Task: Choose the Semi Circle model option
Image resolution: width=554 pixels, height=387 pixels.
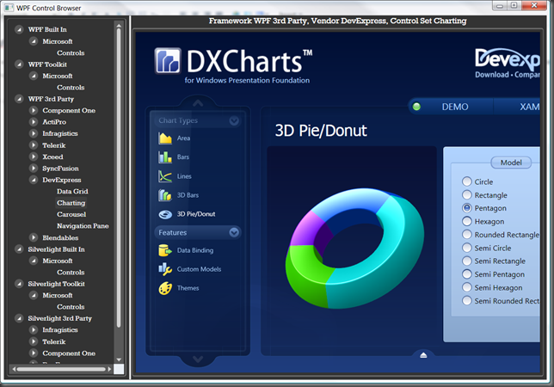Action: pos(467,248)
